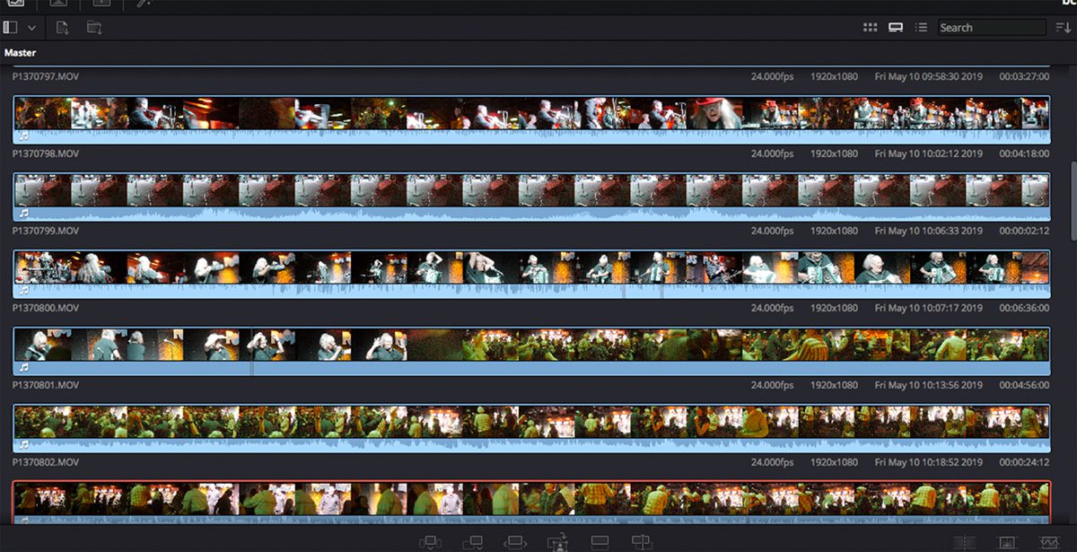The height and width of the screenshot is (552, 1077).
Task: Open the sort order menu icon
Action: [1064, 28]
